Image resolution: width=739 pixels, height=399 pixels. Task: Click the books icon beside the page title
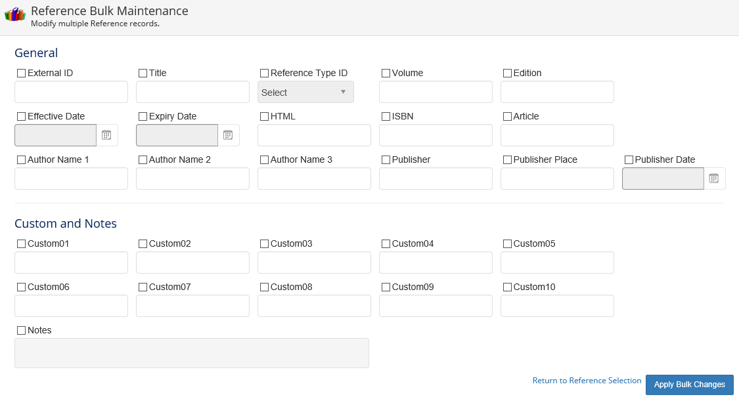click(x=14, y=14)
